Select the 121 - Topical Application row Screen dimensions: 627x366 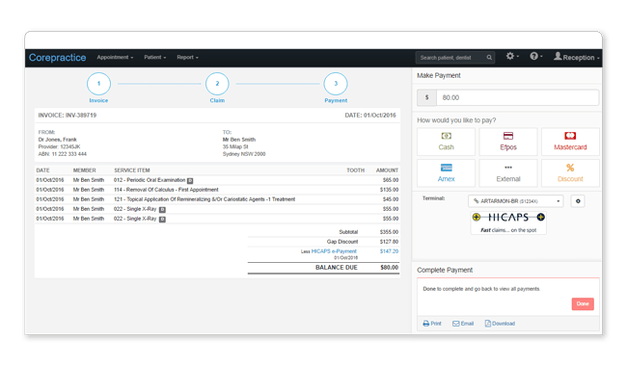217,199
